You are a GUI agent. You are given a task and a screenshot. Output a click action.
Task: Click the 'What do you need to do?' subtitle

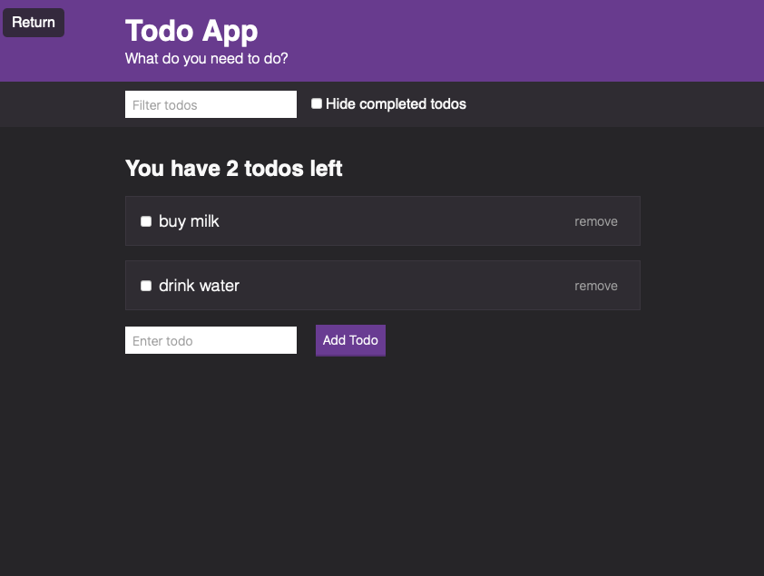point(207,58)
